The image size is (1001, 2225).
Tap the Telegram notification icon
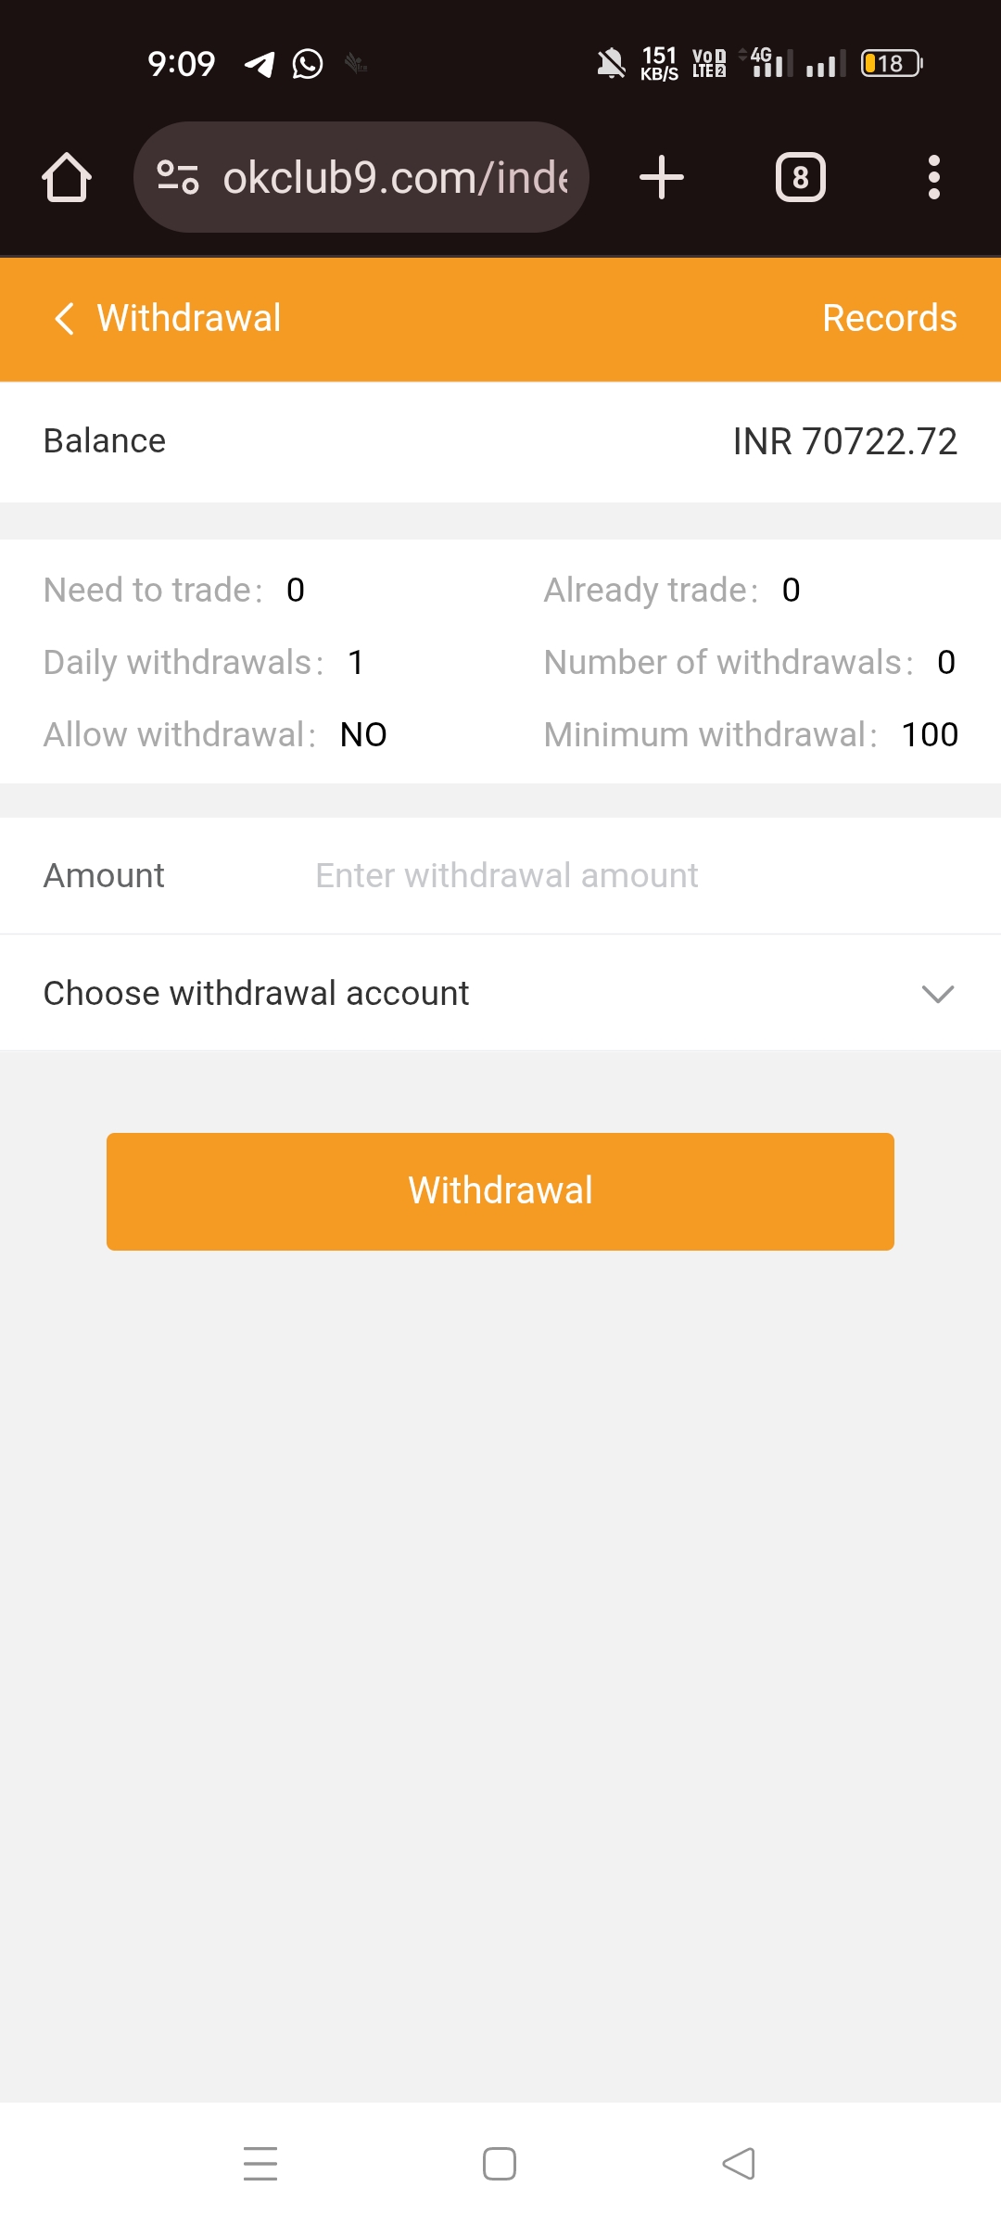pyautogui.click(x=260, y=64)
